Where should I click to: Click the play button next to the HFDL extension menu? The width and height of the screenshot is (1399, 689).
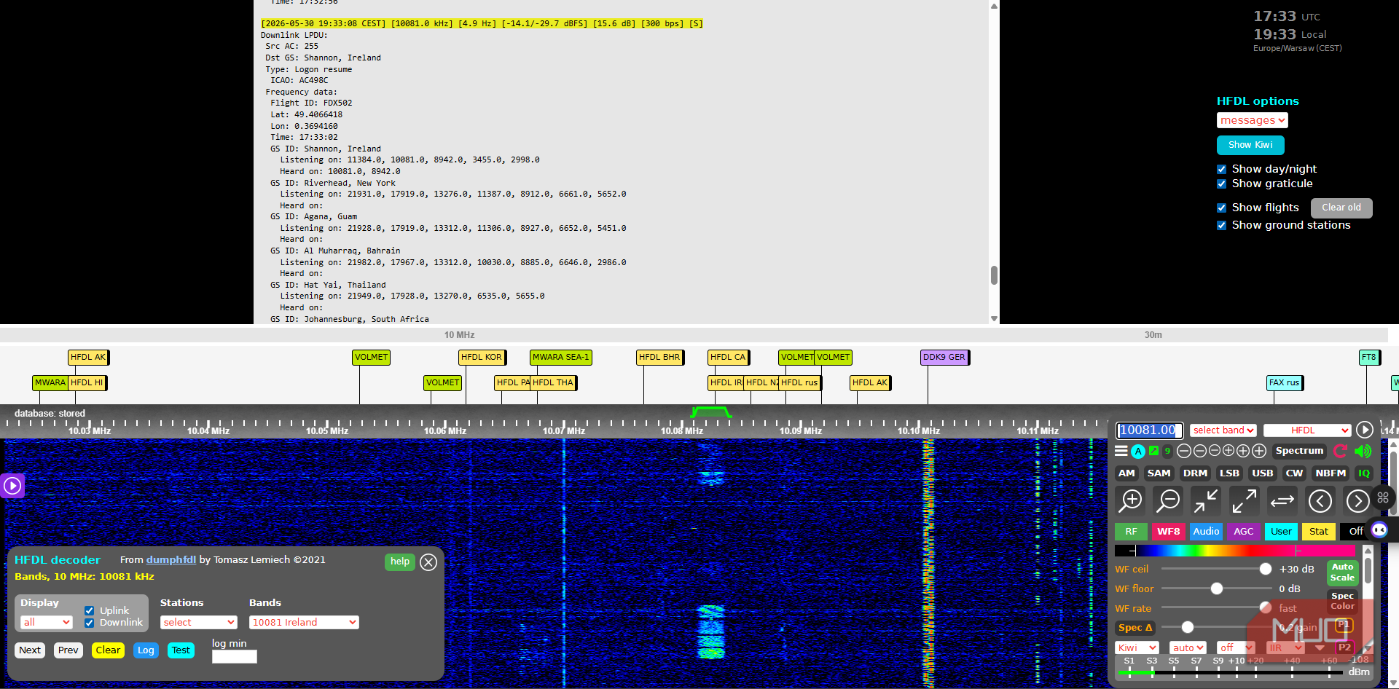click(x=1365, y=430)
